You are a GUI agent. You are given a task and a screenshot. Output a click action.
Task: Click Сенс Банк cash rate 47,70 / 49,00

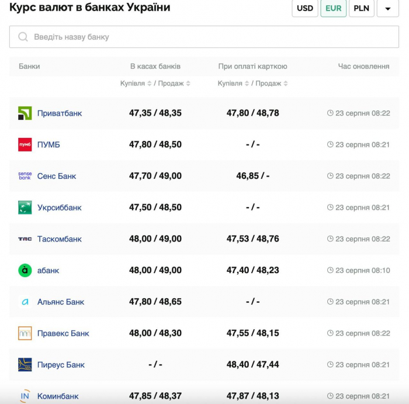[155, 176]
